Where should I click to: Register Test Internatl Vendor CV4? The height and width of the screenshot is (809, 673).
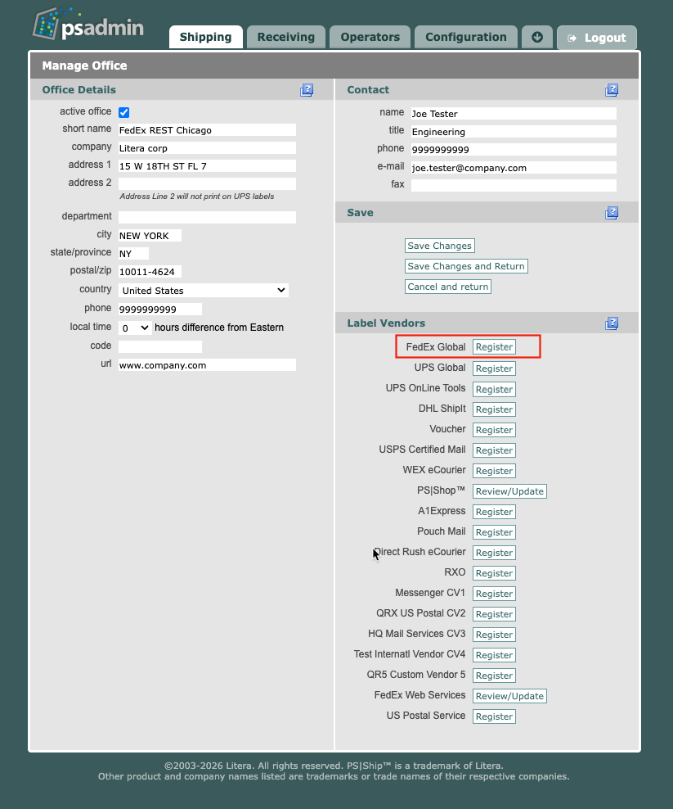(x=494, y=655)
